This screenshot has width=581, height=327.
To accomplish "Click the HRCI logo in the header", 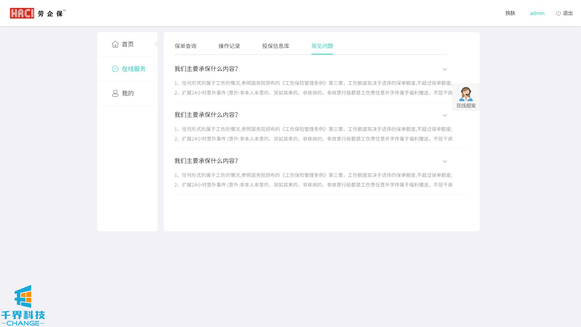I will coord(22,13).
